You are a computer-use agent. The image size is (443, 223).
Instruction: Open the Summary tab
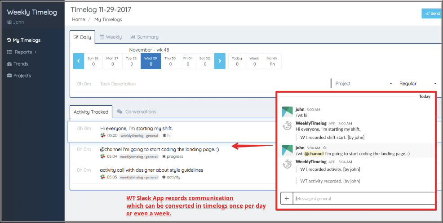pos(144,37)
